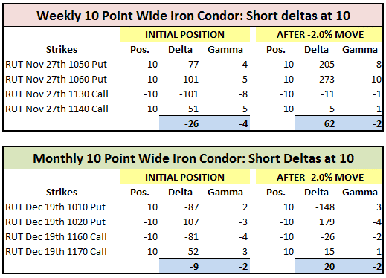Click the monthly Strikes column header
386x278 pixels.
[62, 193]
